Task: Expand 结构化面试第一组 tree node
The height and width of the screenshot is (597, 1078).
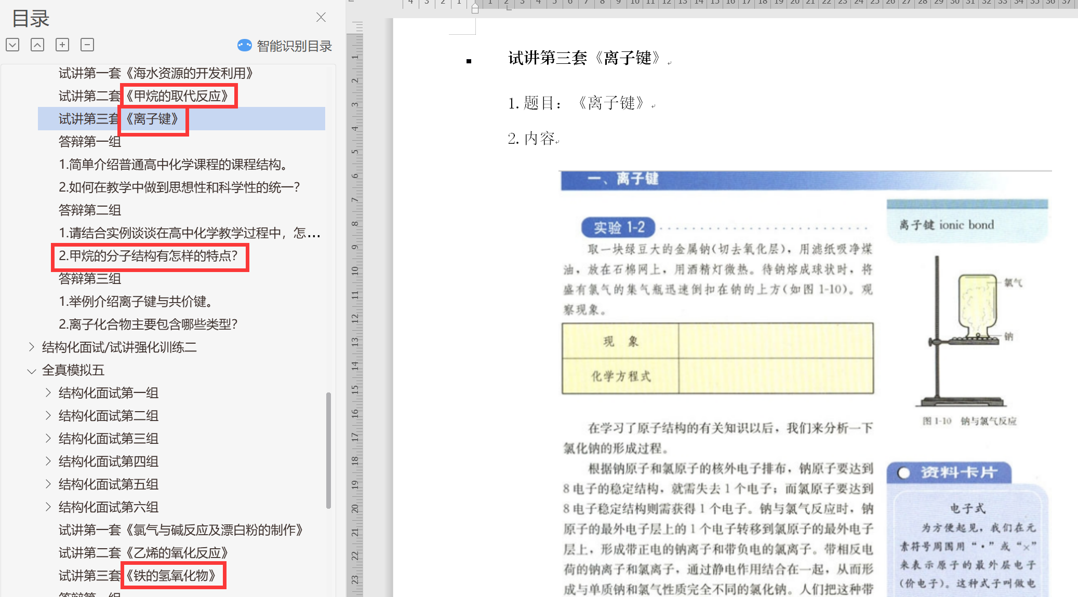Action: [x=48, y=392]
